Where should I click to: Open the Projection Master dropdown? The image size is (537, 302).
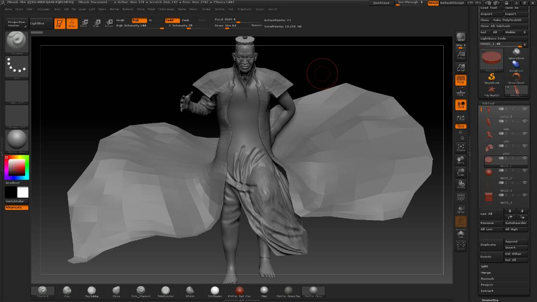pos(17,24)
